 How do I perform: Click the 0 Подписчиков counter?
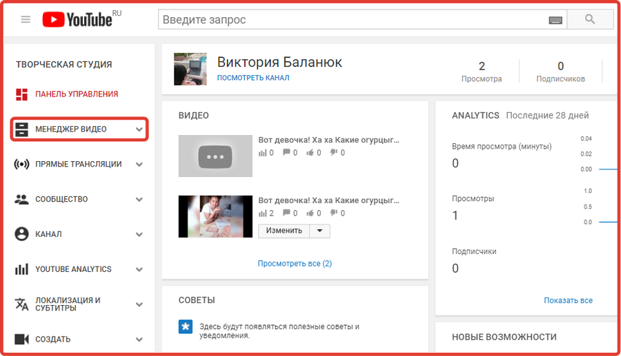click(560, 72)
